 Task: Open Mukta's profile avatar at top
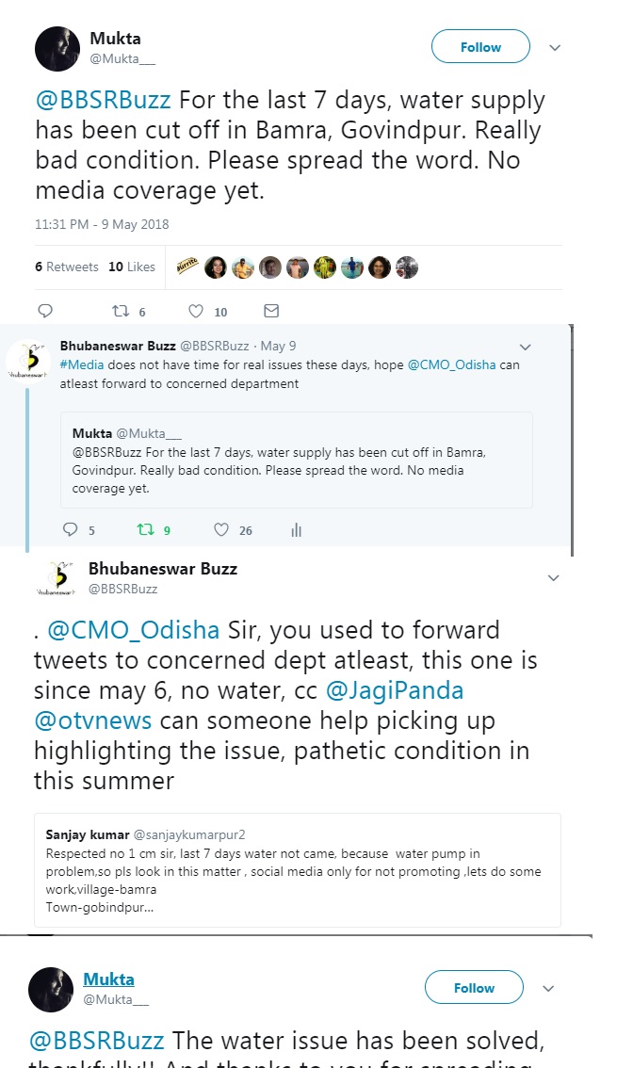[x=57, y=48]
